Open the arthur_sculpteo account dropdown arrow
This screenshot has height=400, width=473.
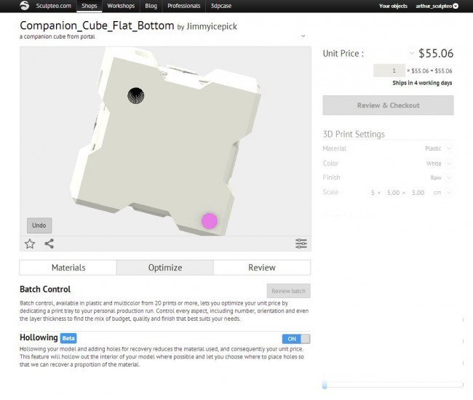pyautogui.click(x=456, y=6)
